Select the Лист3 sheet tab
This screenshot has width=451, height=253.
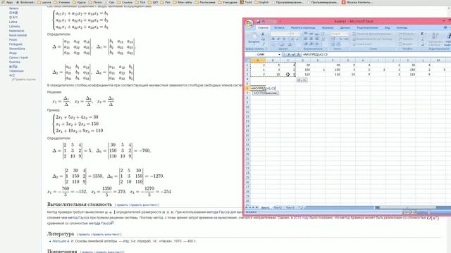tap(290, 207)
